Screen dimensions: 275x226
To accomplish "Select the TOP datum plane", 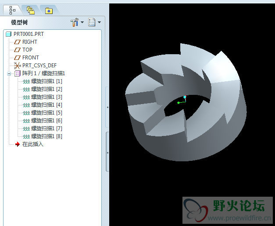I will tap(27, 50).
